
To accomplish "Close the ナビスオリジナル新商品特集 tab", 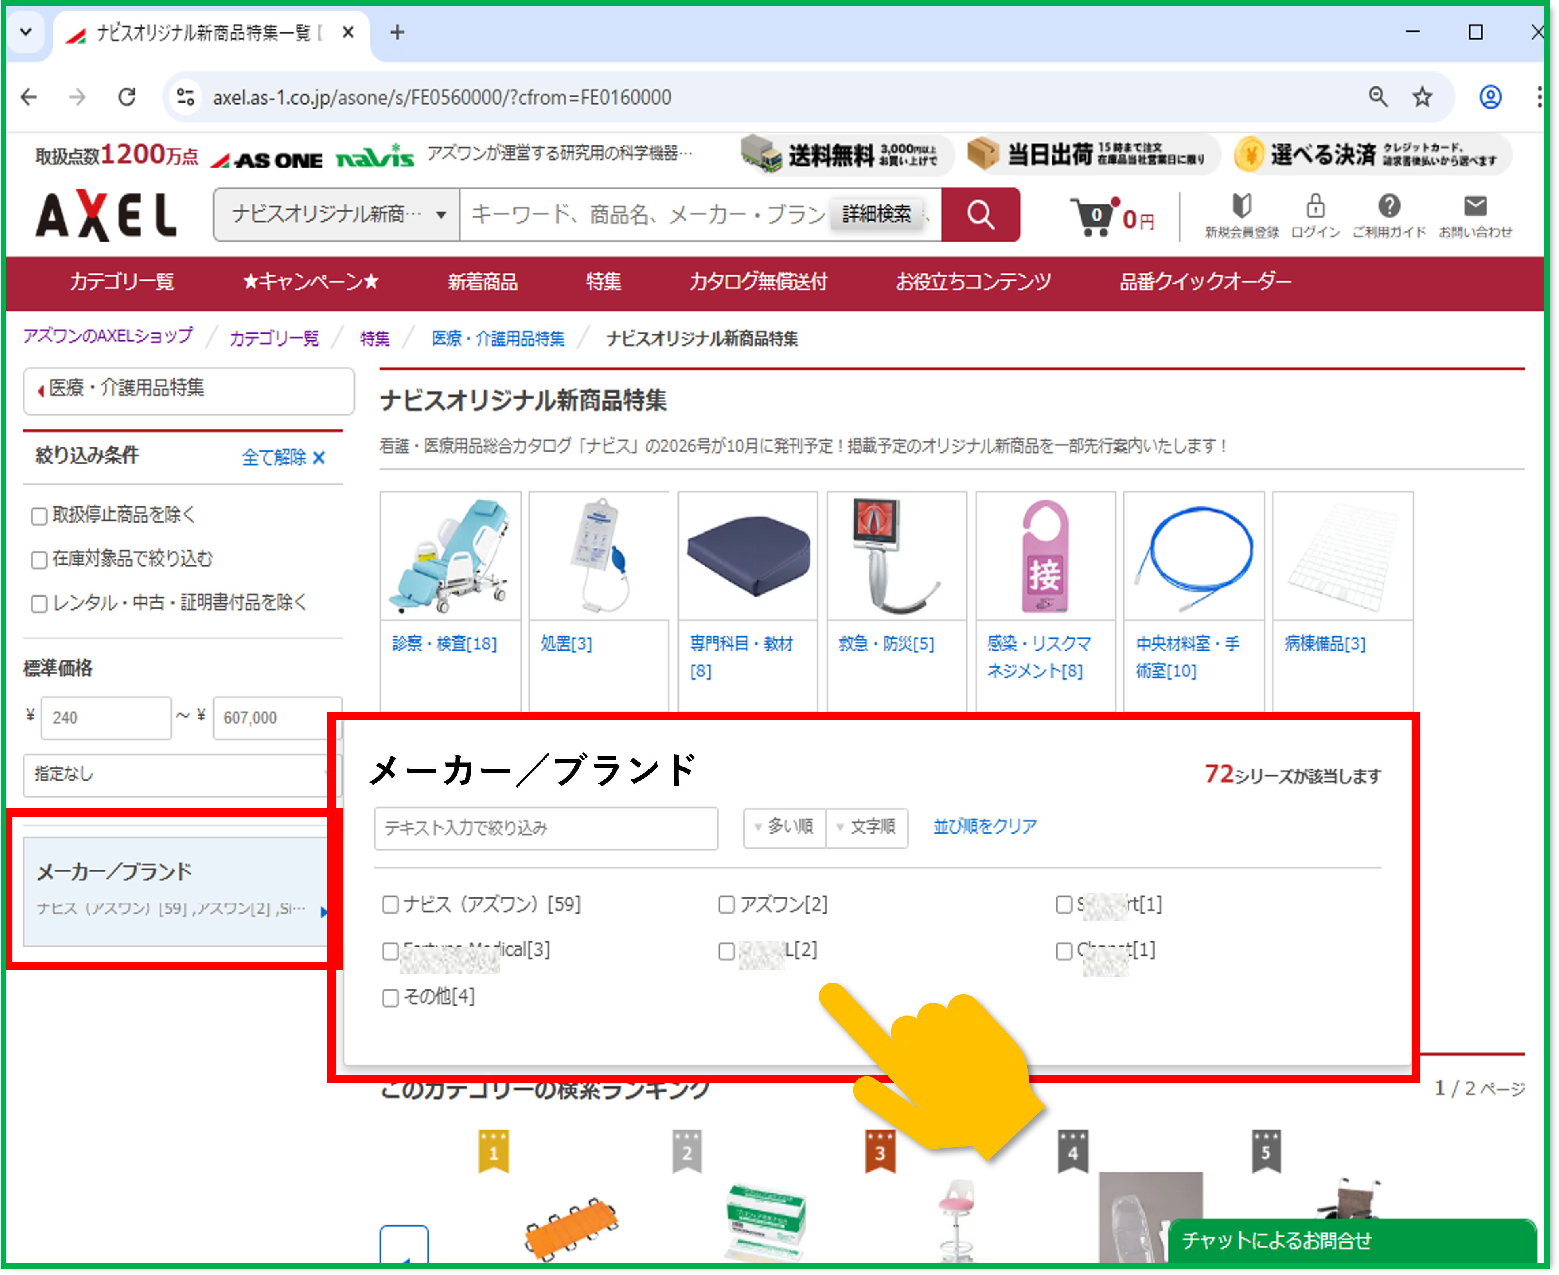I will pyautogui.click(x=348, y=32).
